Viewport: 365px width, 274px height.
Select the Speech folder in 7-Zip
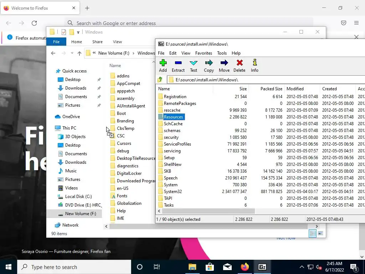pyautogui.click(x=171, y=178)
